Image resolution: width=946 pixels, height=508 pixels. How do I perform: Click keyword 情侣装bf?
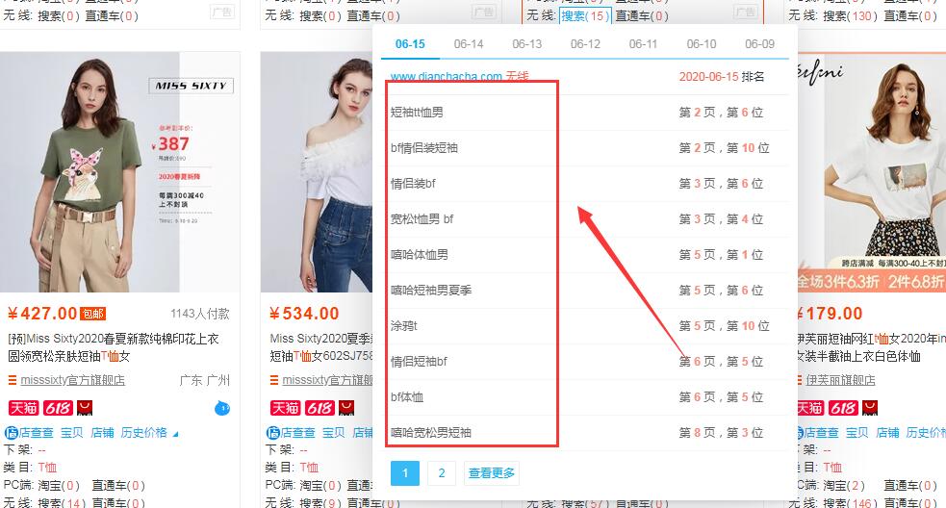(413, 184)
